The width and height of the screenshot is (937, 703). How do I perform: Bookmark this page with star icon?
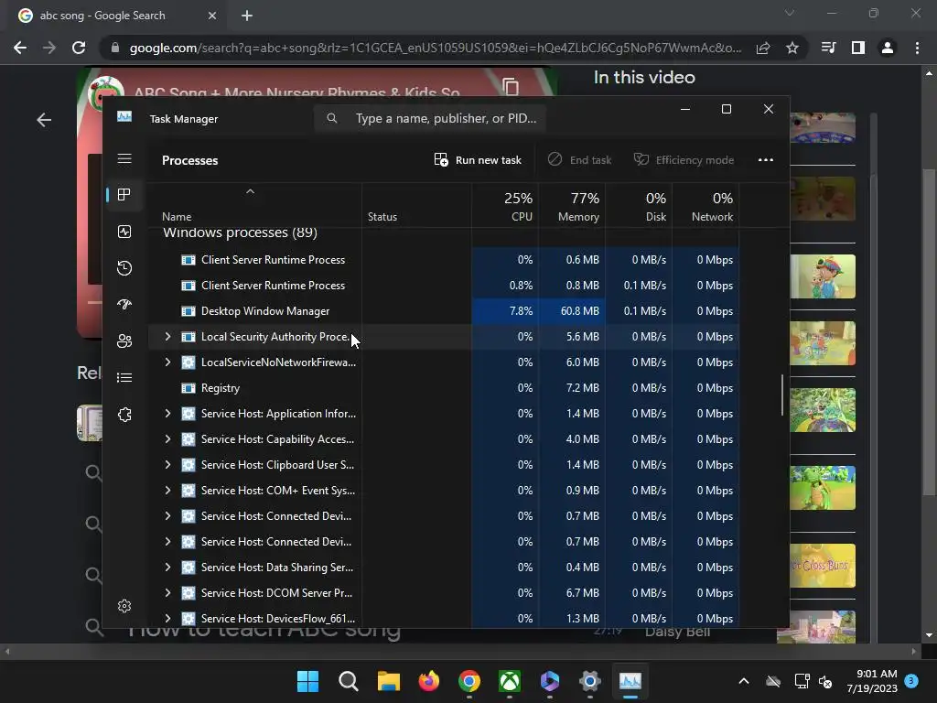coord(792,48)
